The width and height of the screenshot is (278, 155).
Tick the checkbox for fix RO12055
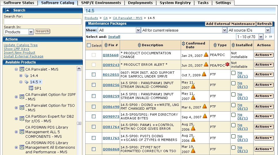pyautogui.click(x=94, y=74)
